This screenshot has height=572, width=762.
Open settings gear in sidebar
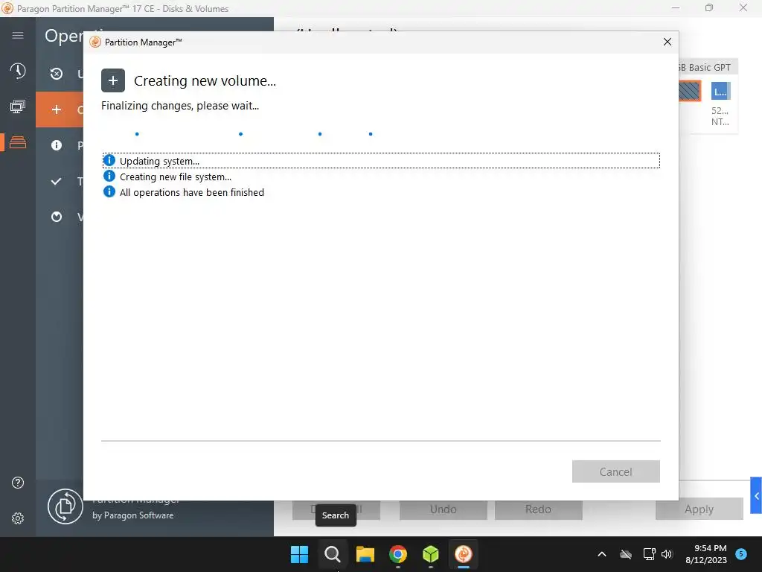point(18,518)
